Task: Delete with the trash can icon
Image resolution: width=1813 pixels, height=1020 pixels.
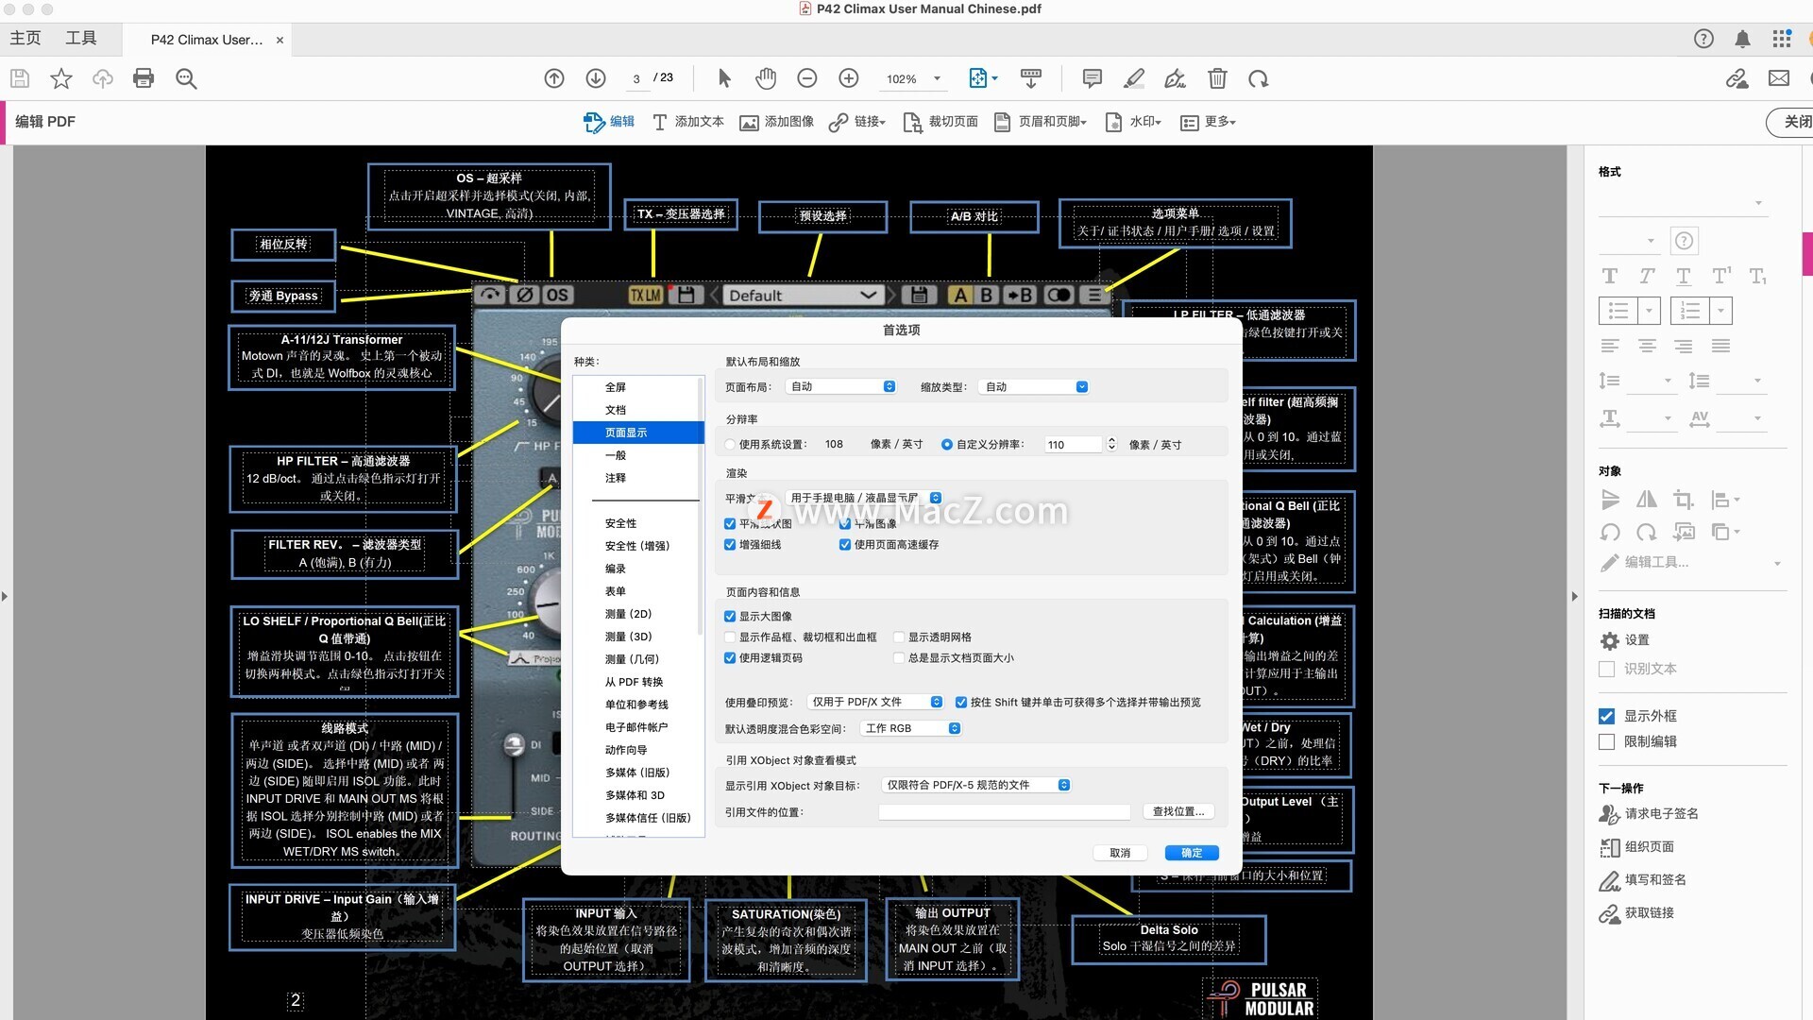Action: pyautogui.click(x=1217, y=78)
